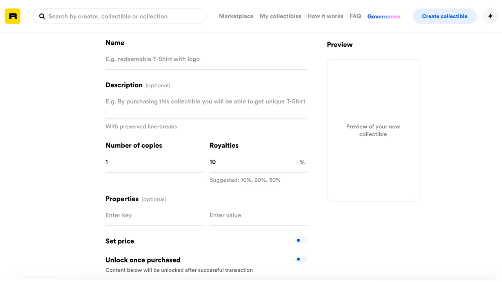Open How it works
Viewport: 502px width, 282px height.
pos(325,16)
